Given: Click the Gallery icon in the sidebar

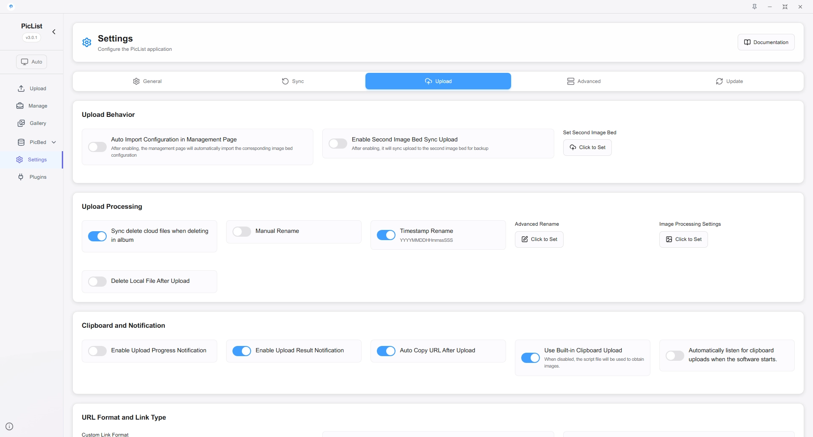Looking at the screenshot, I should click(21, 123).
